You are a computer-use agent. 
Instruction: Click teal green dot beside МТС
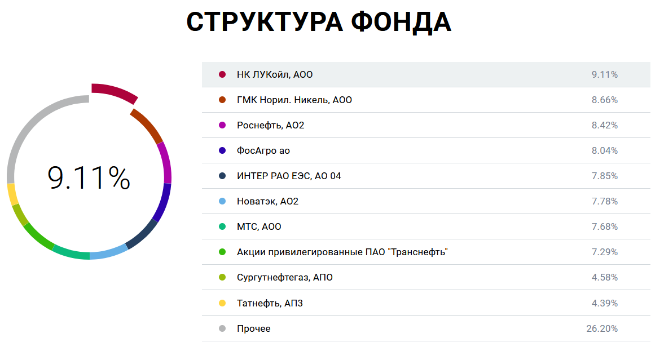[x=222, y=226]
